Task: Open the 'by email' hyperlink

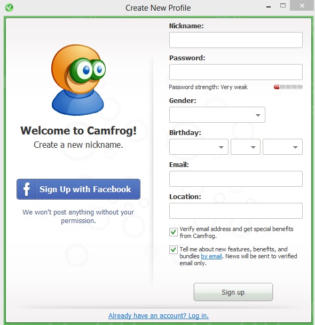Action: click(211, 256)
